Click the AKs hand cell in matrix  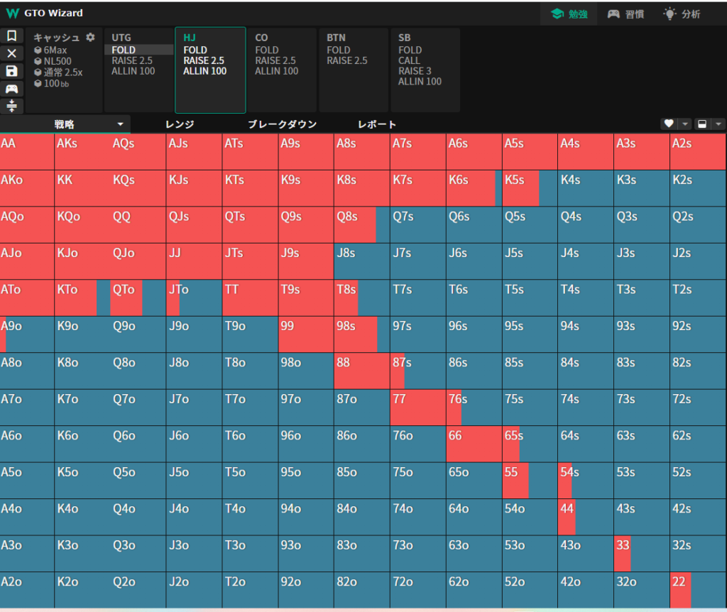click(82, 151)
